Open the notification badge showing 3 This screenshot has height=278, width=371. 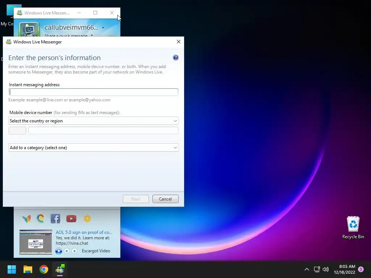(x=361, y=269)
